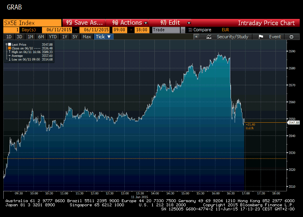
Task: Select the Max range tab
Action: 87,37
